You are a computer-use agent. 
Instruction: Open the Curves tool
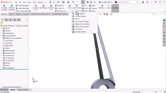tap(108, 7)
